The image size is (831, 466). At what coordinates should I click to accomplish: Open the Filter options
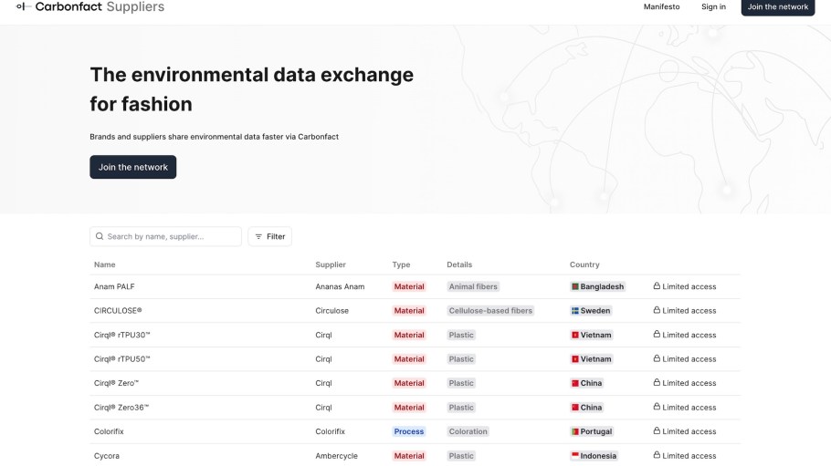click(269, 237)
